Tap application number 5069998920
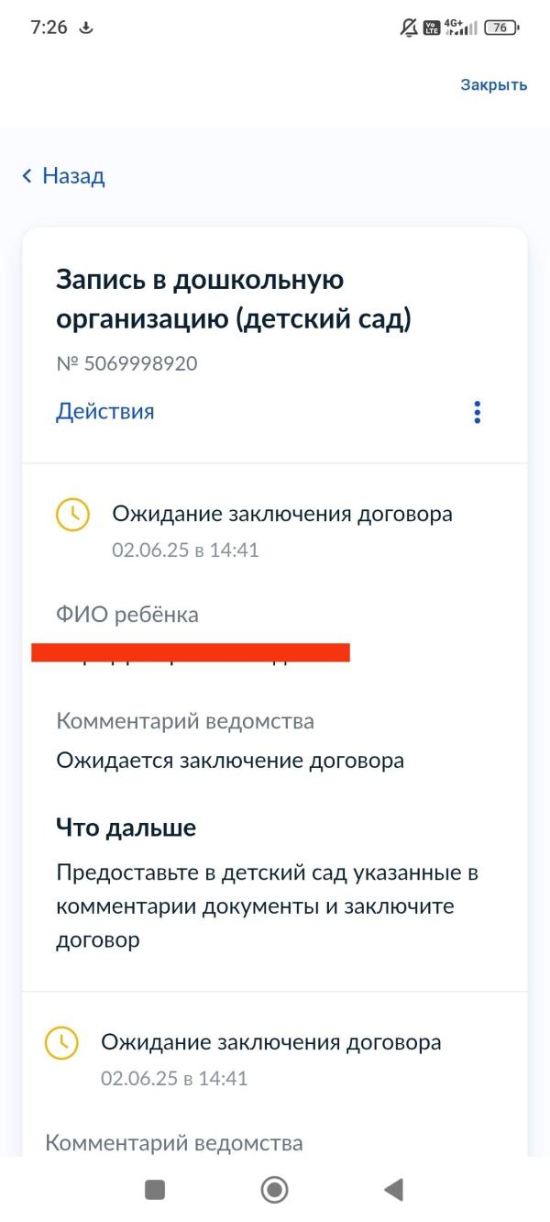 pyautogui.click(x=126, y=363)
